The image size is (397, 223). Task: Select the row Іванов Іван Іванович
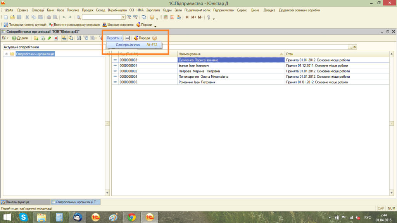pyautogui.click(x=250, y=65)
